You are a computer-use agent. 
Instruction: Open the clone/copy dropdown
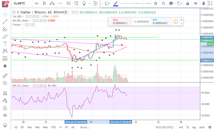[180, 3]
